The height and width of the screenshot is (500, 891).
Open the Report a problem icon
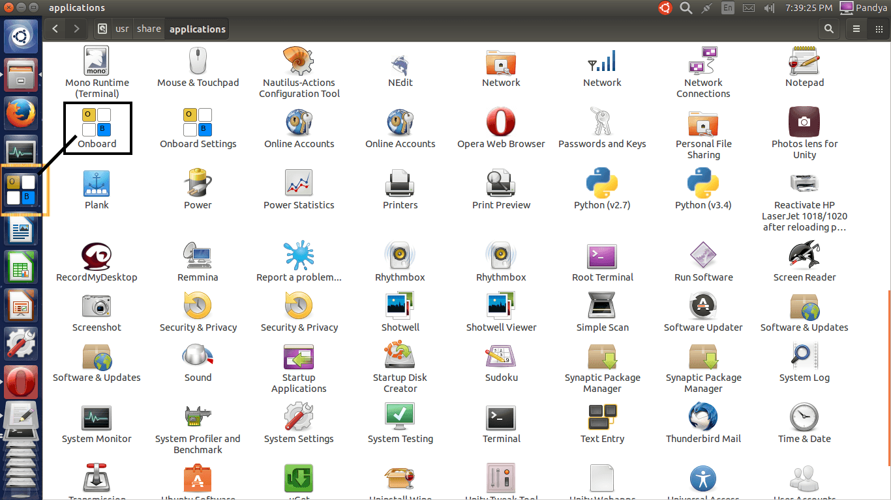(x=299, y=255)
